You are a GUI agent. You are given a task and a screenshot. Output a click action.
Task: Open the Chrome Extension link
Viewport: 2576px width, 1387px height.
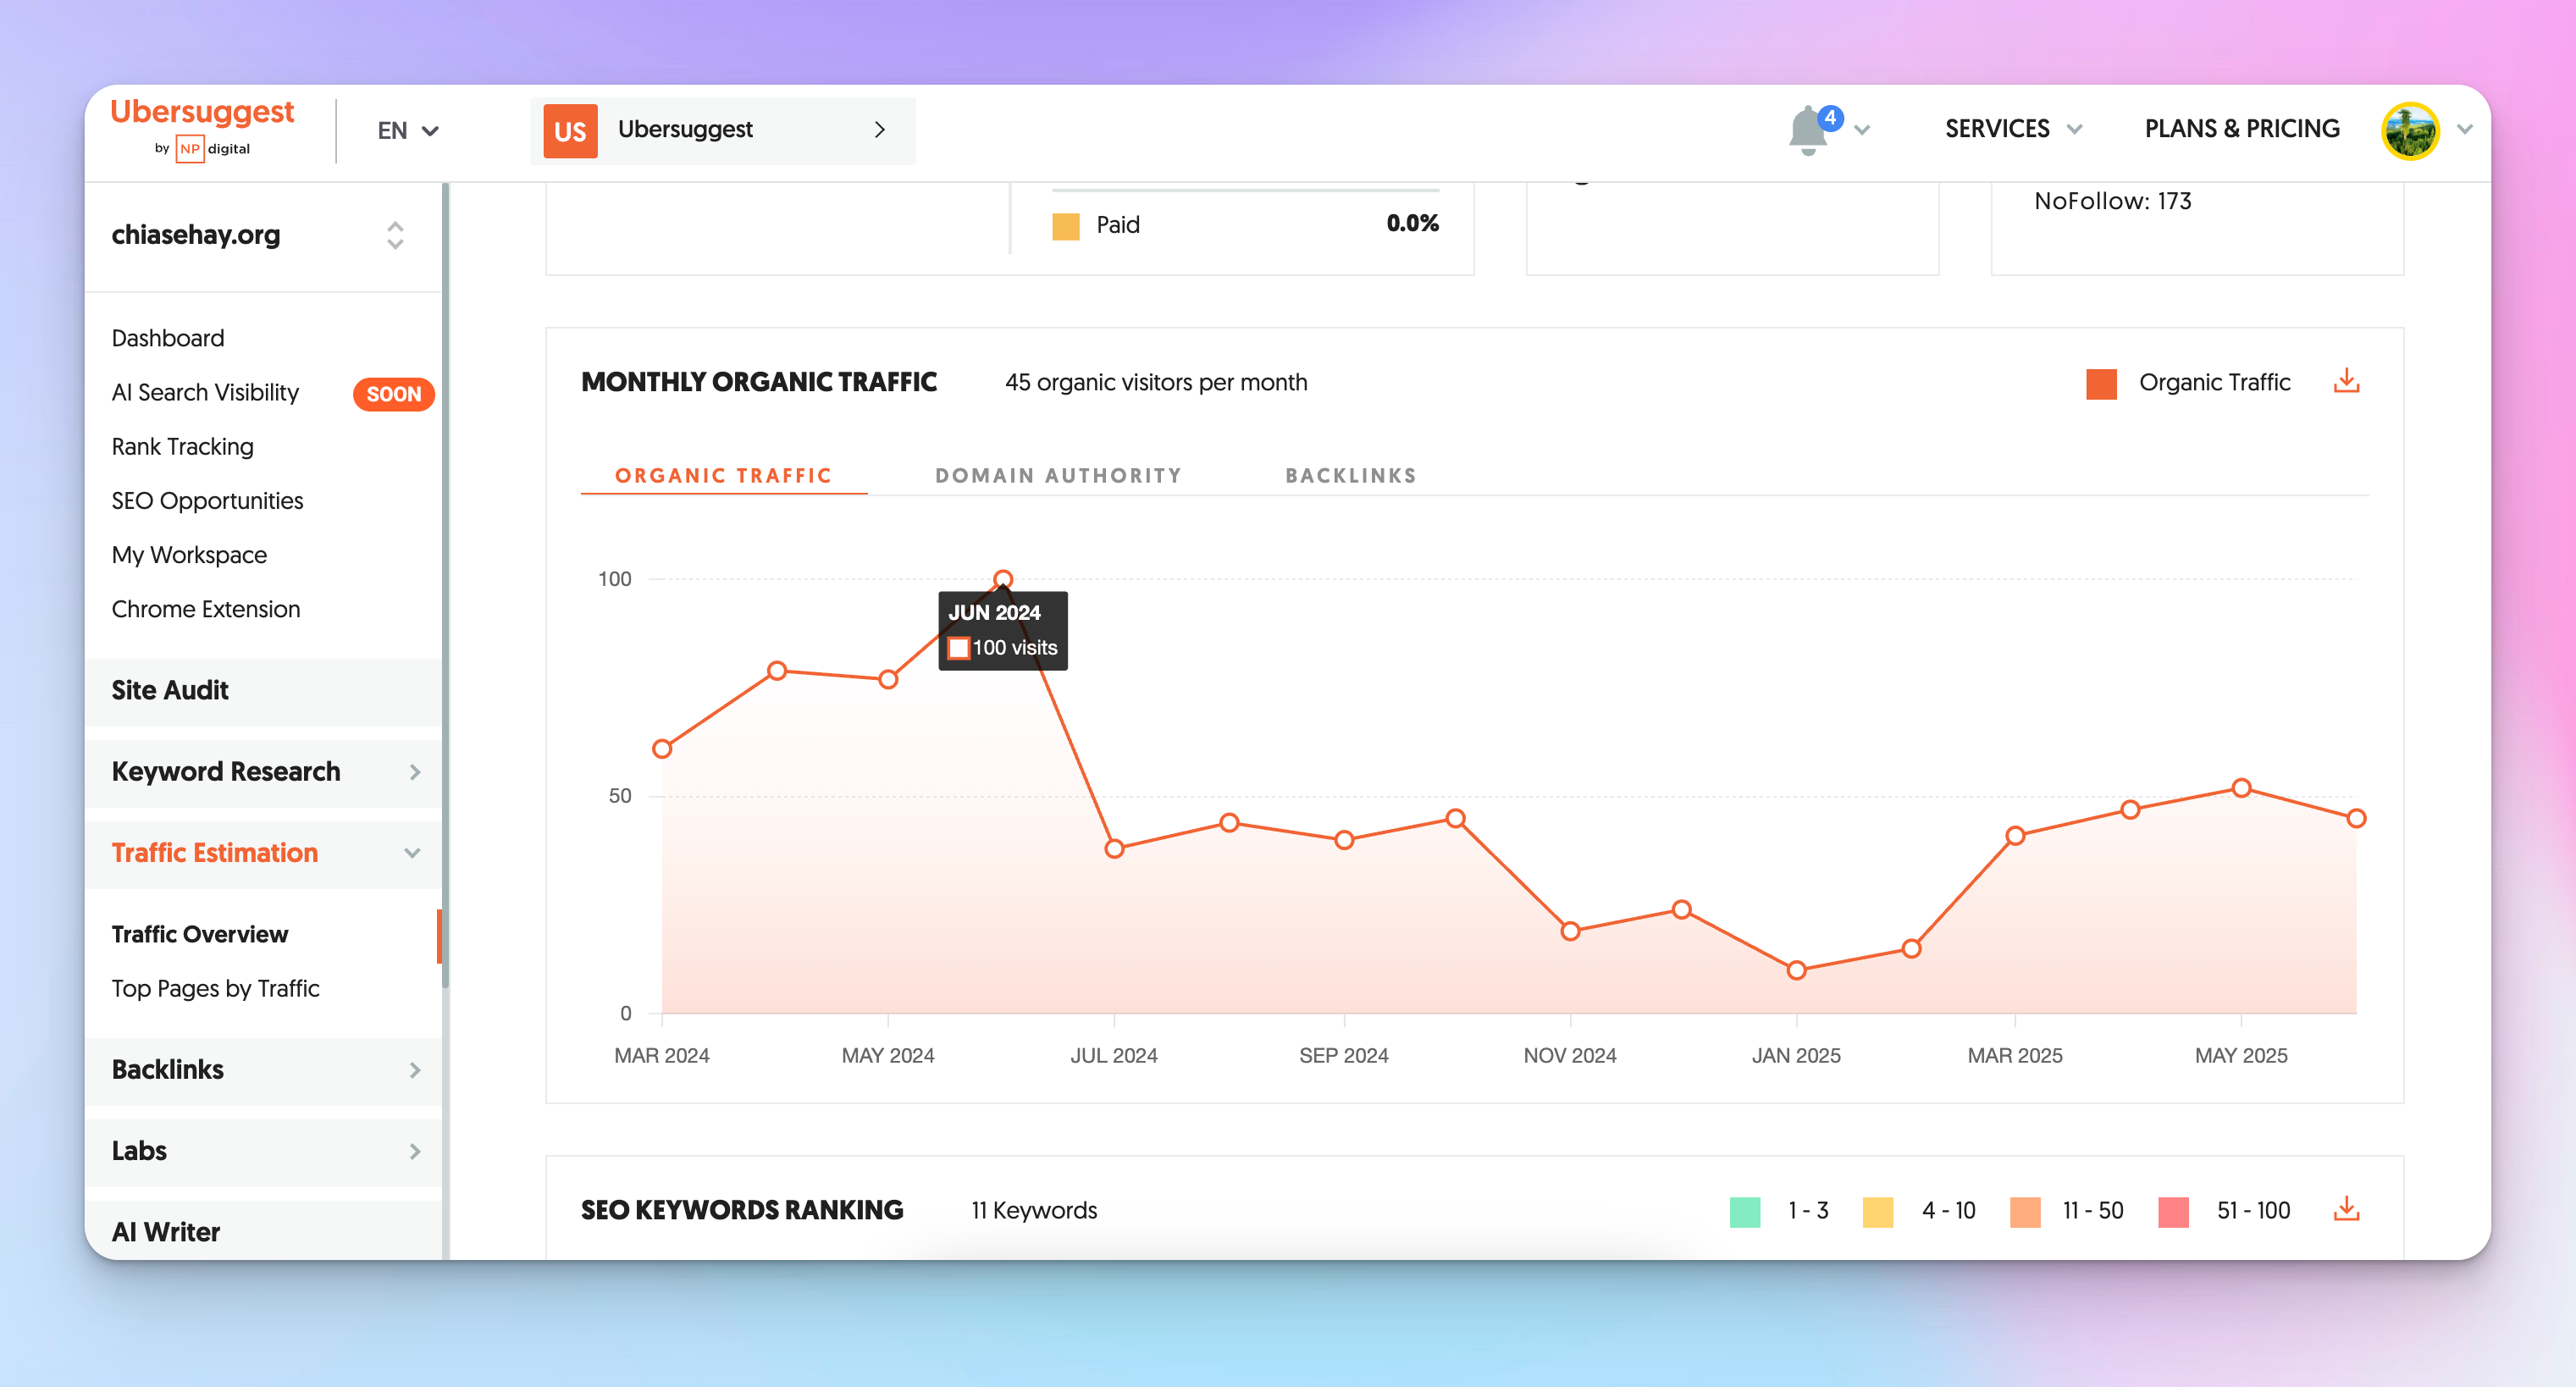[206, 609]
